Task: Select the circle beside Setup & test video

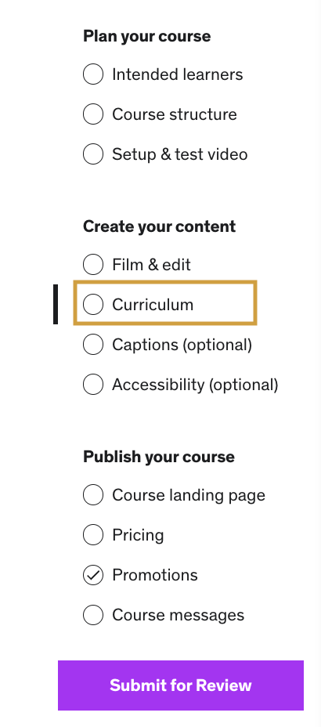Action: point(93,154)
